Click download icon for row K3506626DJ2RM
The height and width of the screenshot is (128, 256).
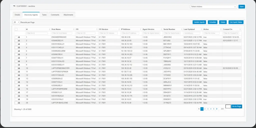[19, 51]
